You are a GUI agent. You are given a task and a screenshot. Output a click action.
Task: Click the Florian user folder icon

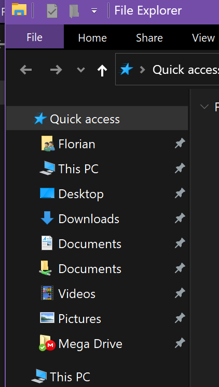tap(48, 144)
